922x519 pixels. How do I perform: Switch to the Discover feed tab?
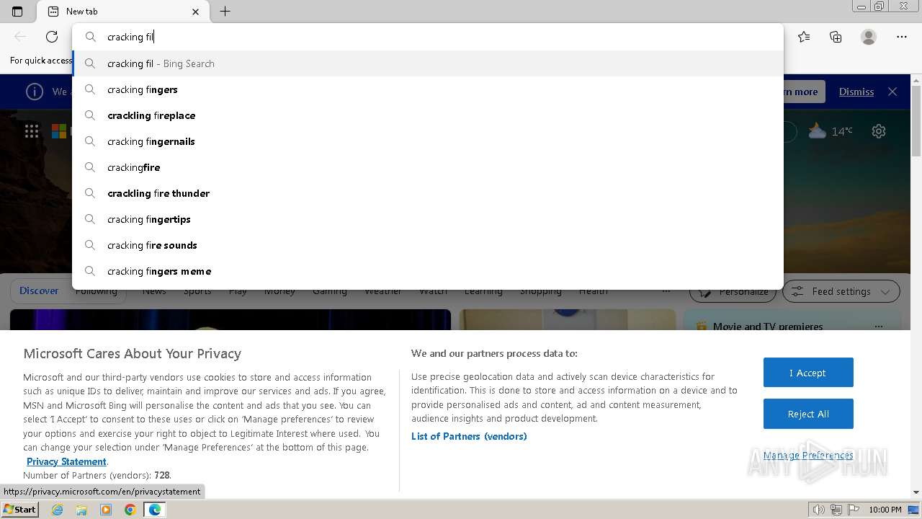[x=39, y=290]
